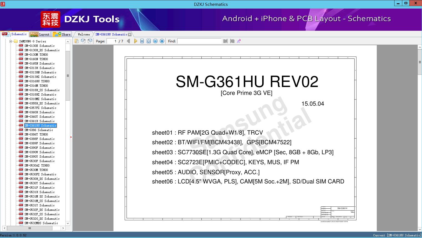Click the document scroll down arrow
Image resolution: width=422 pixels, height=238 pixels.
pyautogui.click(x=420, y=229)
